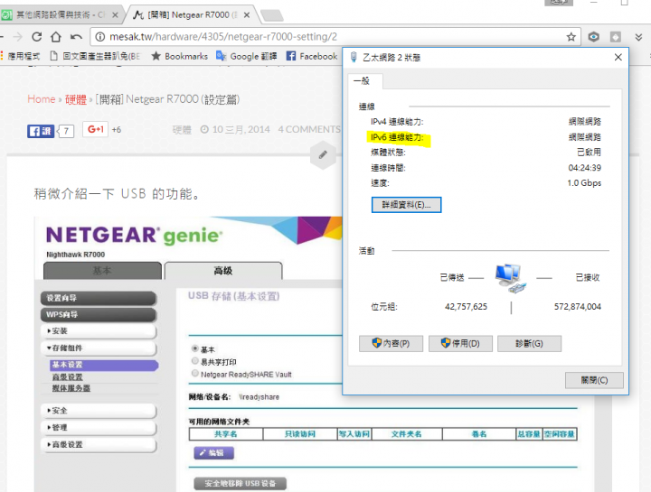Click safely remove USB device button
651x492 pixels.
tap(240, 483)
